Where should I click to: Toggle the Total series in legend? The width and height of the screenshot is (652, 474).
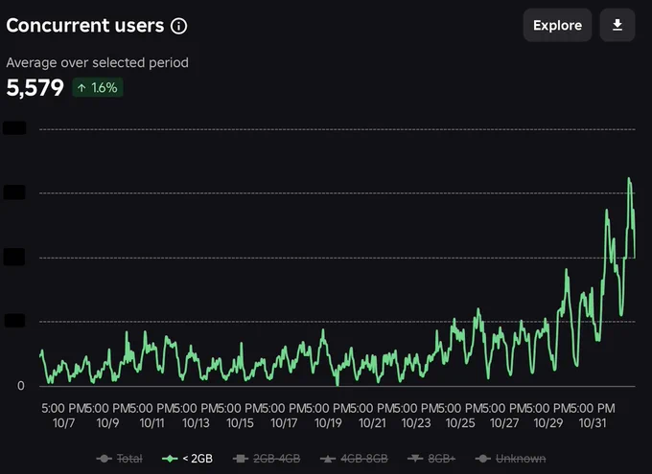click(119, 459)
